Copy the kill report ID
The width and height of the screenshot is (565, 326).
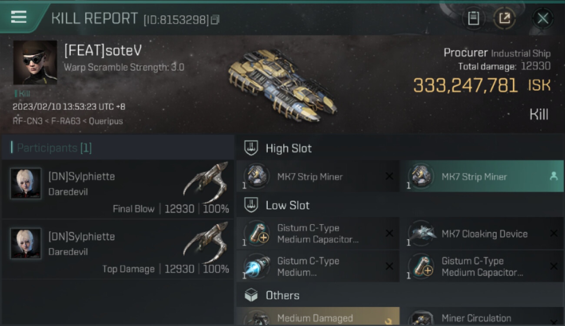click(x=216, y=20)
